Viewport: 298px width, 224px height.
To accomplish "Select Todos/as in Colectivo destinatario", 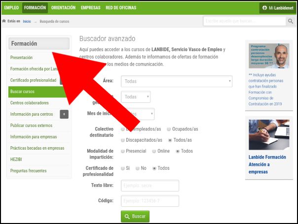I will pyautogui.click(x=170, y=140).
